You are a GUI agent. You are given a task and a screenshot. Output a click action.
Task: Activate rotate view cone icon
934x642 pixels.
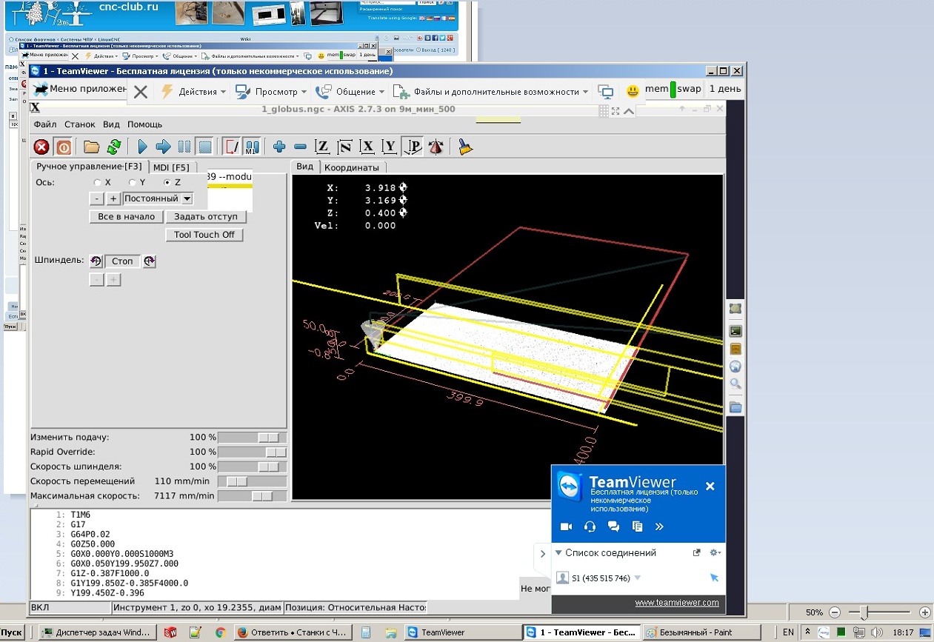click(435, 147)
